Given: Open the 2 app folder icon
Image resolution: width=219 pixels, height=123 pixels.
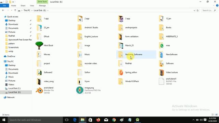Looking at the screenshot, I should (80, 19).
